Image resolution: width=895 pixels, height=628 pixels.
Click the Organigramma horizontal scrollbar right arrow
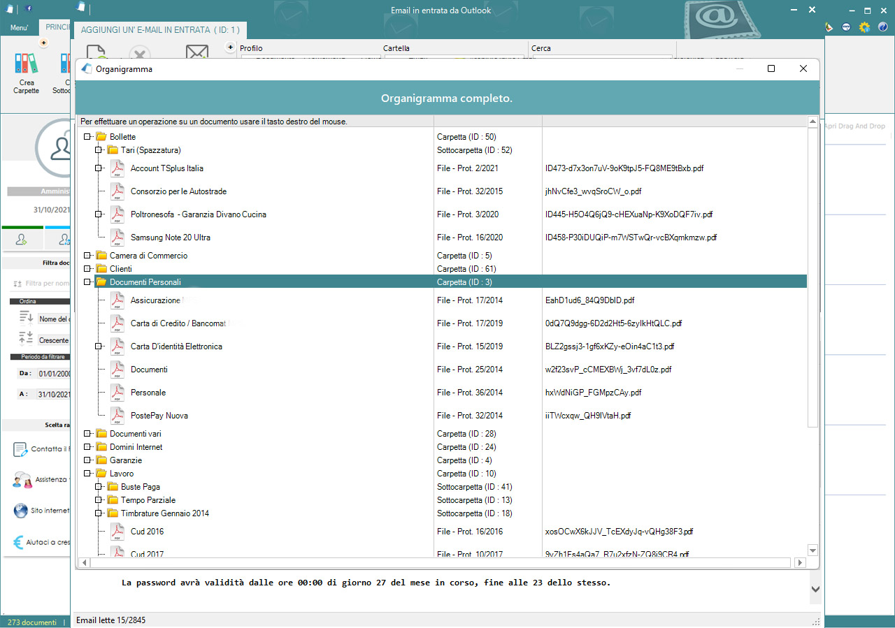coord(799,562)
